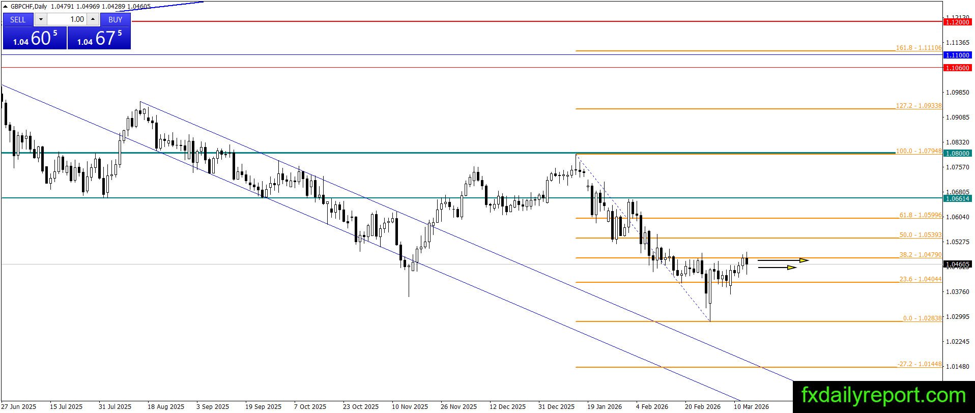The width and height of the screenshot is (975, 413).
Task: Click the 1.08320 value on the price scale
Action: (x=957, y=142)
